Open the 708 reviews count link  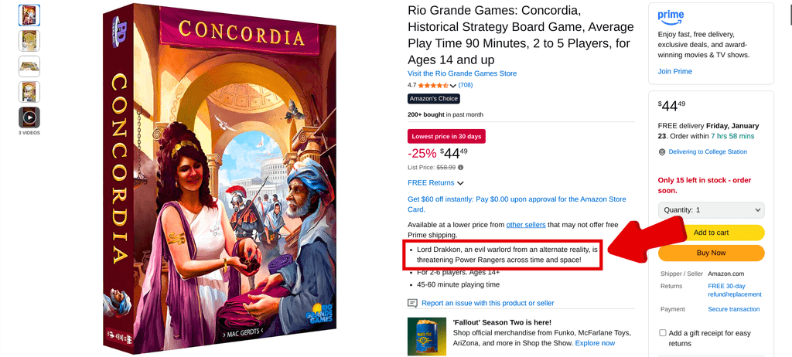point(465,85)
